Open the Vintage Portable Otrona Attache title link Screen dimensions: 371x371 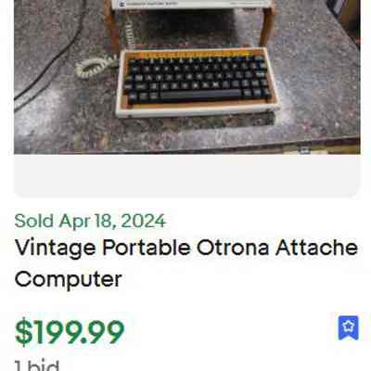(186, 263)
